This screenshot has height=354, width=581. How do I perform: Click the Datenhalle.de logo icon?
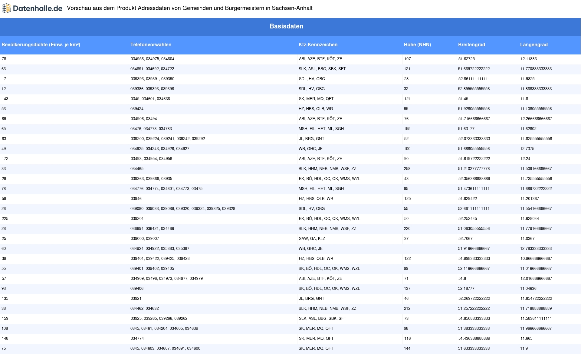[6, 8]
